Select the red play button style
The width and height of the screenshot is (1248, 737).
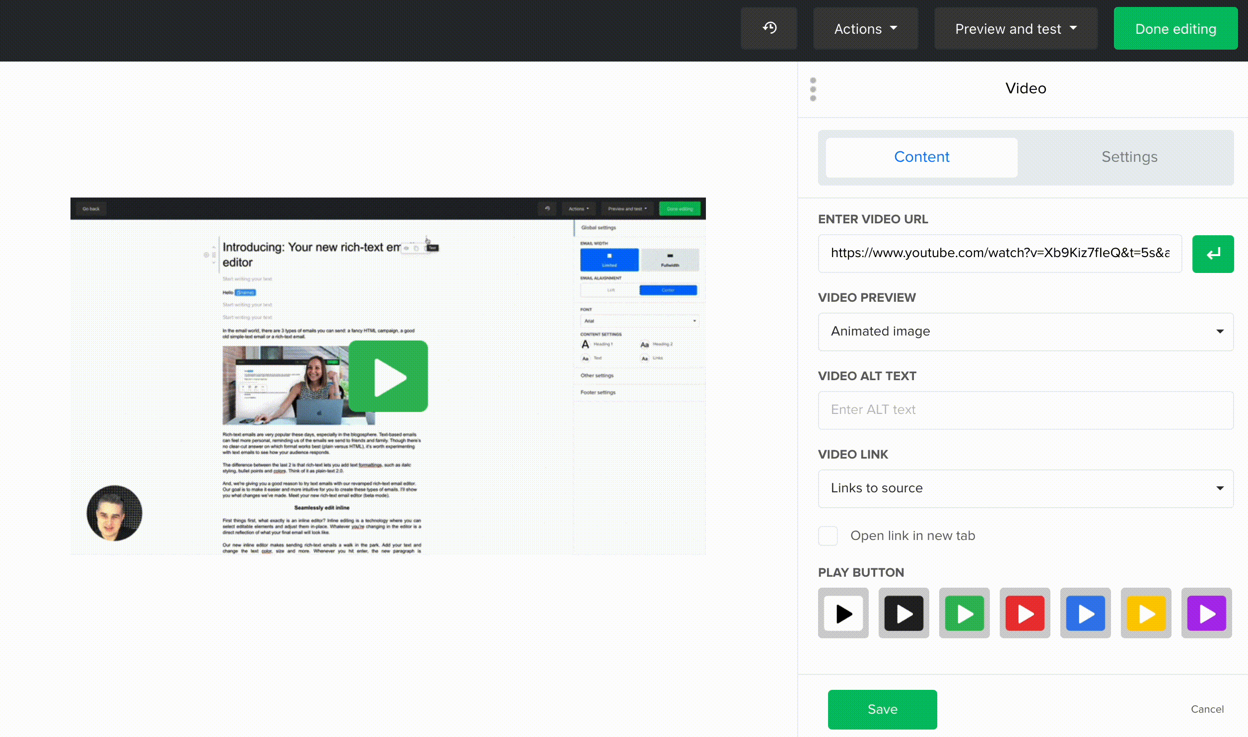1025,613
